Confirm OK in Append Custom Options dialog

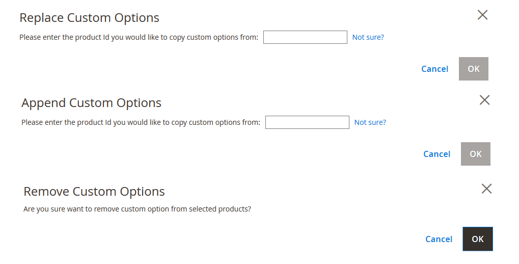coord(476,154)
